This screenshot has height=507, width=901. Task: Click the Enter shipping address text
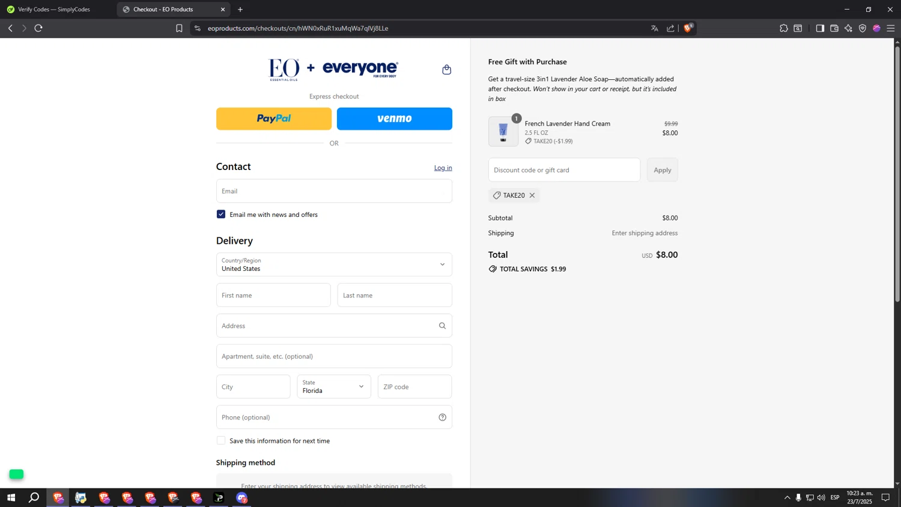[x=645, y=233]
